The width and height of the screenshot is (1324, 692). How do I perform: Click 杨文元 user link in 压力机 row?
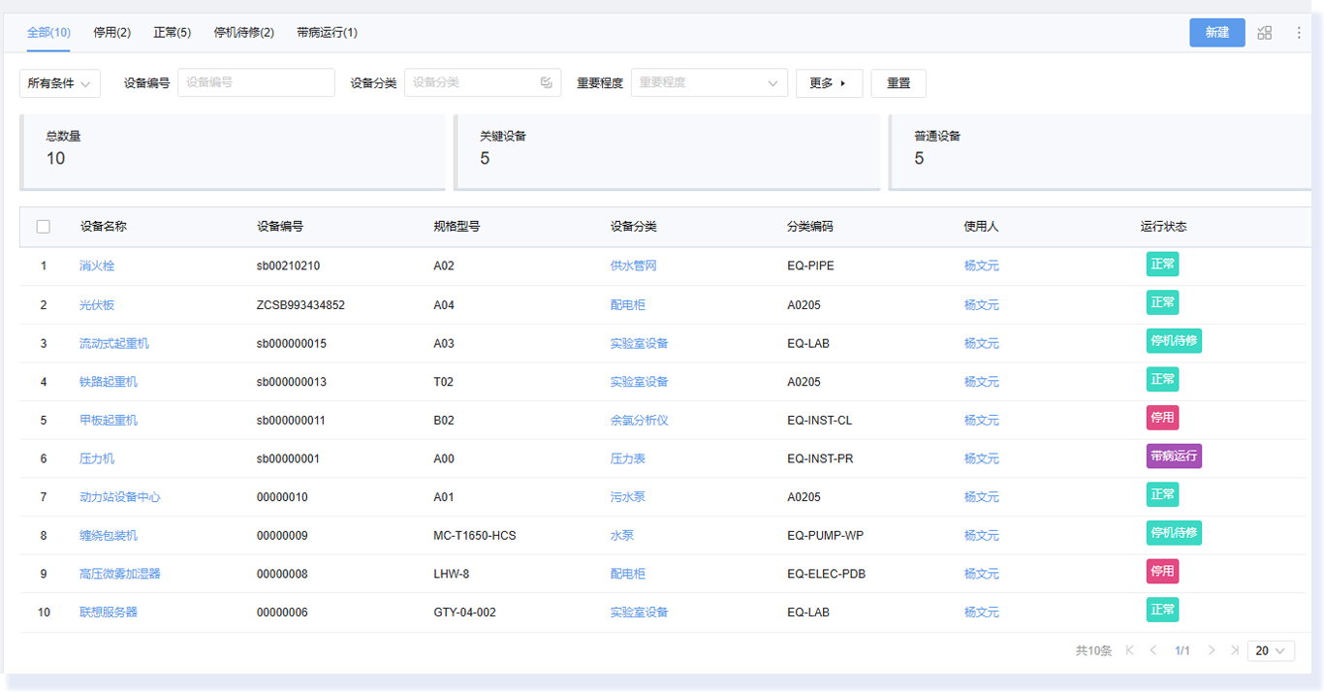[x=982, y=458]
